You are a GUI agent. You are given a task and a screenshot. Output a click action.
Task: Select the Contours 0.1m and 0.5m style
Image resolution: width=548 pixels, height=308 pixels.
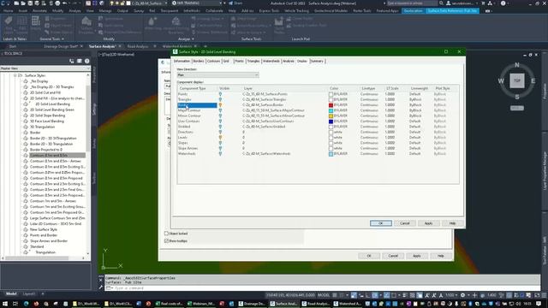[x=49, y=156]
